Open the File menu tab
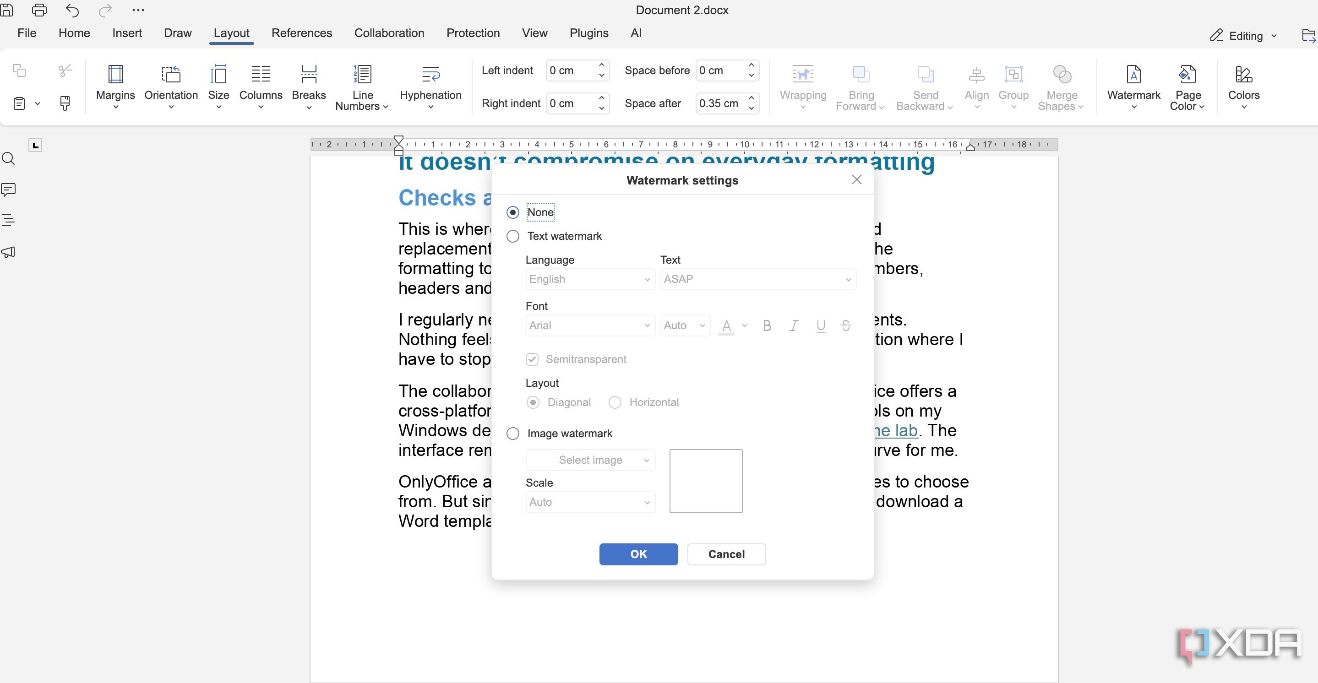The height and width of the screenshot is (683, 1318). point(27,33)
